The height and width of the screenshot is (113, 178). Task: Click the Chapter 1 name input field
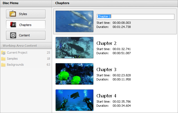[x=136, y=17]
